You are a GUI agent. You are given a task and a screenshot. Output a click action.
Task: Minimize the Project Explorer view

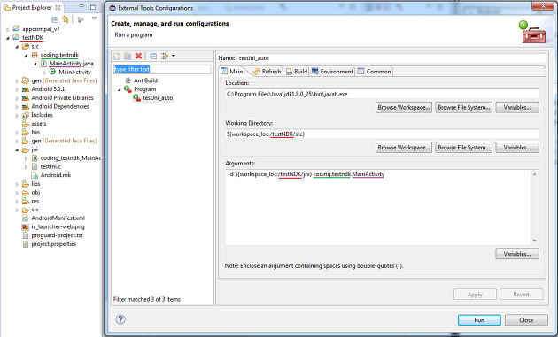[x=81, y=7]
